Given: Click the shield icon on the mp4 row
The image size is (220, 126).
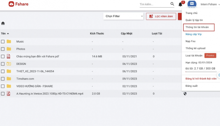Looking at the screenshot, I should click(185, 94).
